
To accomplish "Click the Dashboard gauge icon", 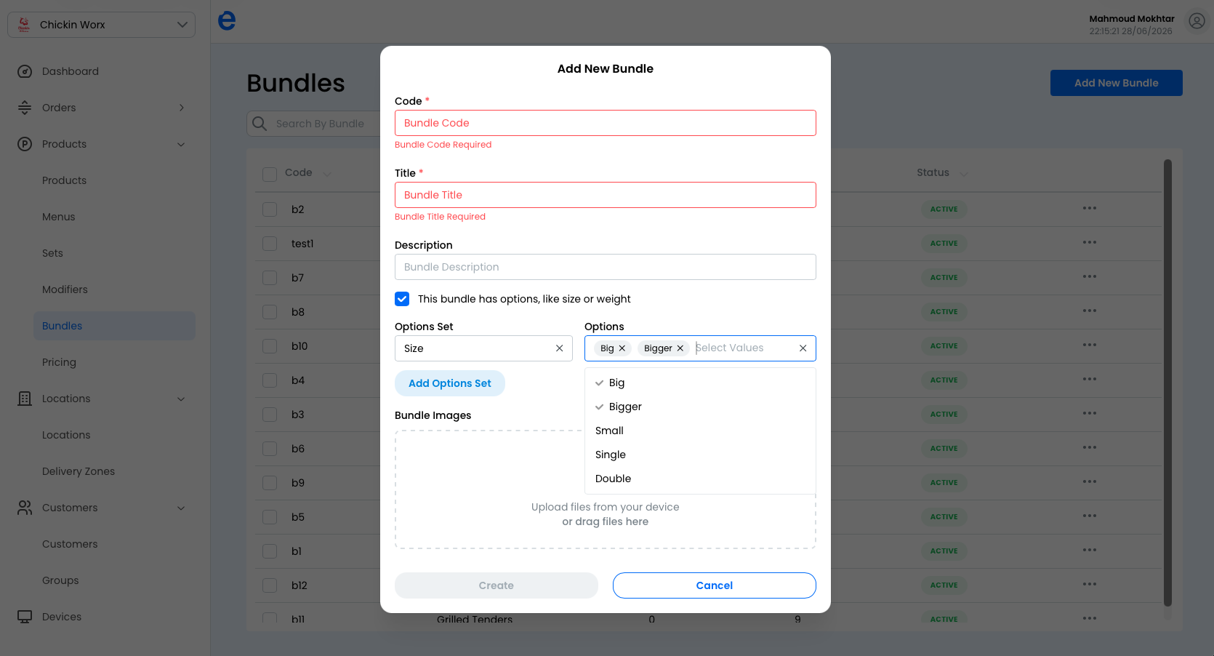I will [x=25, y=71].
